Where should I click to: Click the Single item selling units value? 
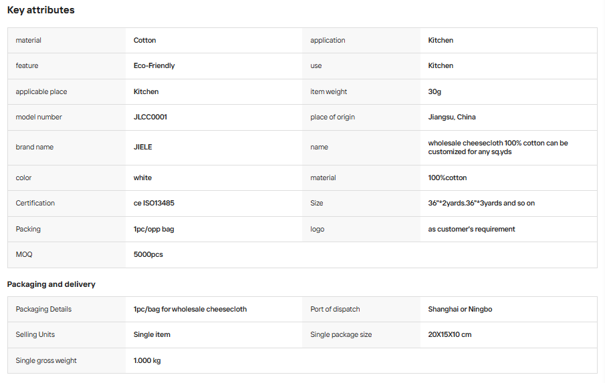point(152,334)
